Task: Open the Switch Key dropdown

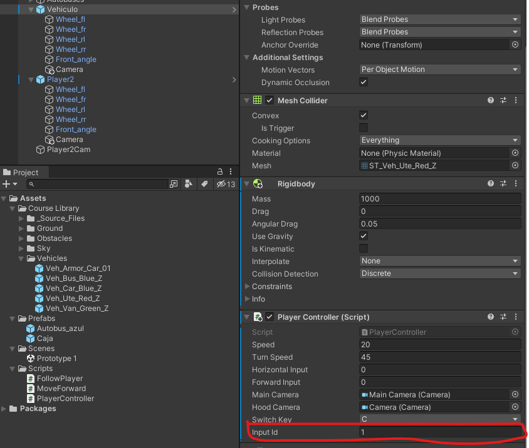Action: (x=440, y=419)
